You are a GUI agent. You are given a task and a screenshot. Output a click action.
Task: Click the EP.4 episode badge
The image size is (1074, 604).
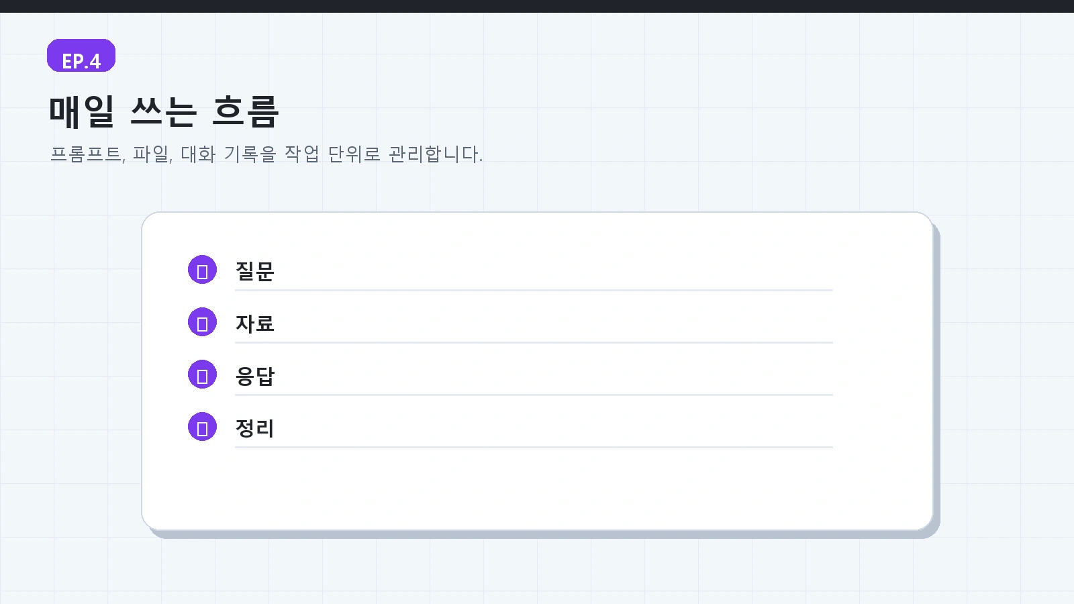81,56
